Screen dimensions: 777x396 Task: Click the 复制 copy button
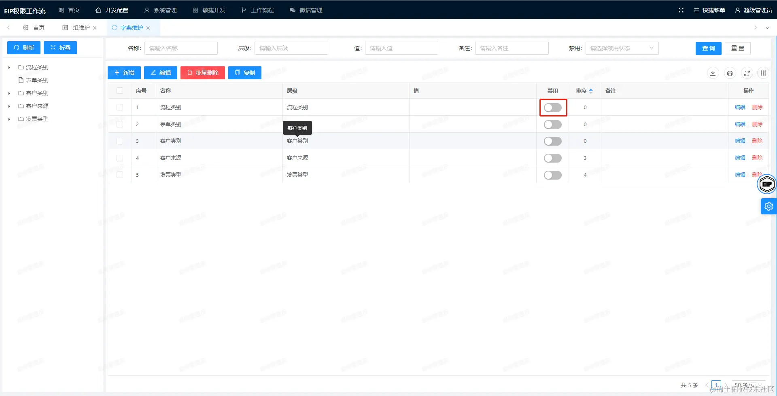(x=245, y=73)
